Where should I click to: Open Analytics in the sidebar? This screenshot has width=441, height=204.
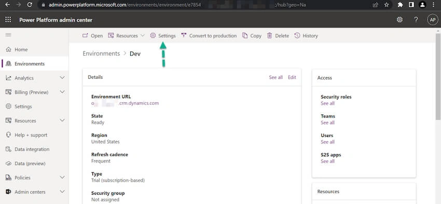[34, 78]
